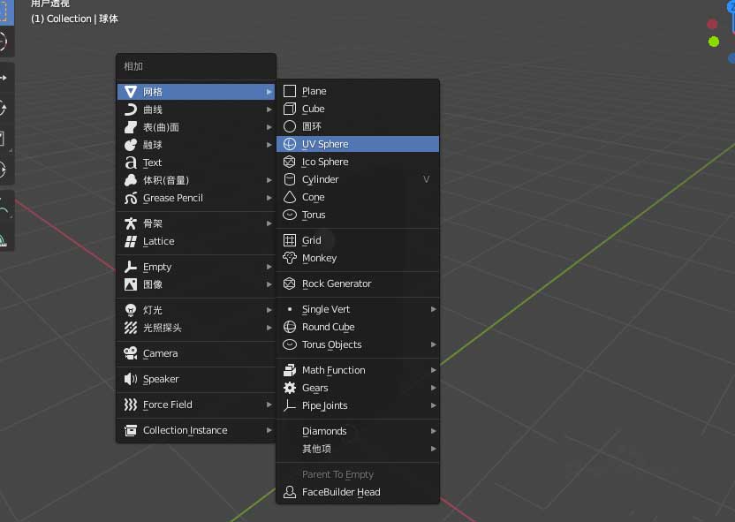Viewport: 735px width, 522px height.
Task: Click the Cube mesh icon
Action: pyautogui.click(x=290, y=109)
